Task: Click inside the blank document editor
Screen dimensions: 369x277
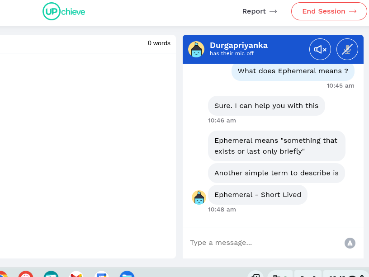Action: pos(88,155)
